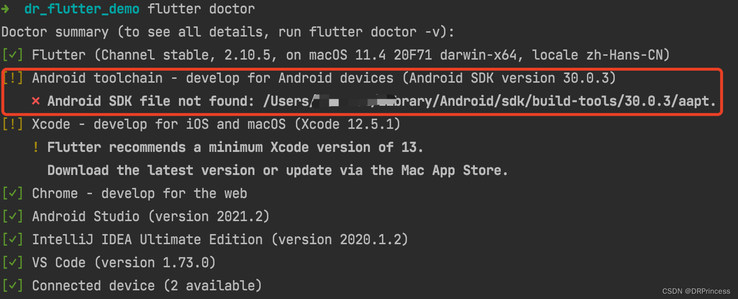The image size is (738, 299).
Task: Click the Mac App Store update line
Action: [278, 170]
